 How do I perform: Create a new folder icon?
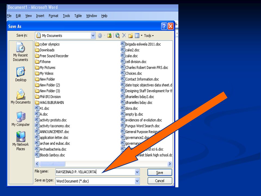tap(130, 35)
